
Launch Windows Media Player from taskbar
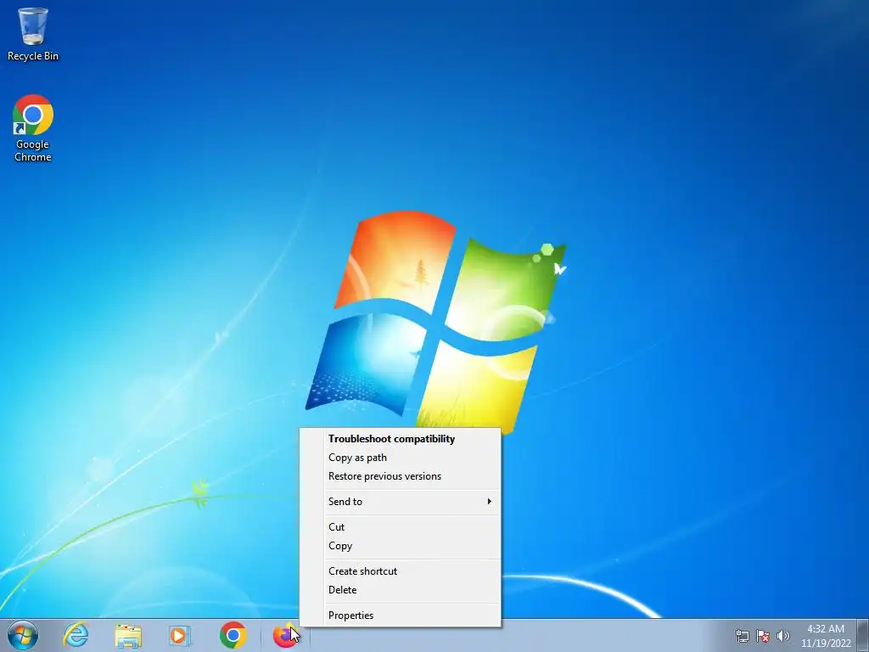click(x=180, y=635)
